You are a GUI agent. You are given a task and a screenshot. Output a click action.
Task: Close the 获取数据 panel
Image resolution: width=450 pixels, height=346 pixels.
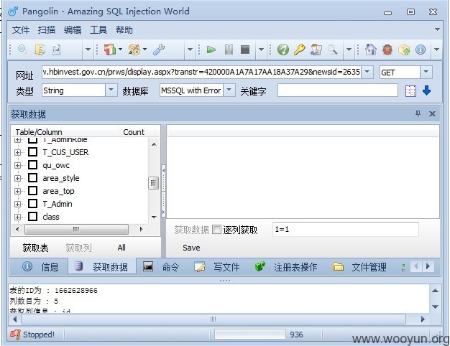[432, 114]
